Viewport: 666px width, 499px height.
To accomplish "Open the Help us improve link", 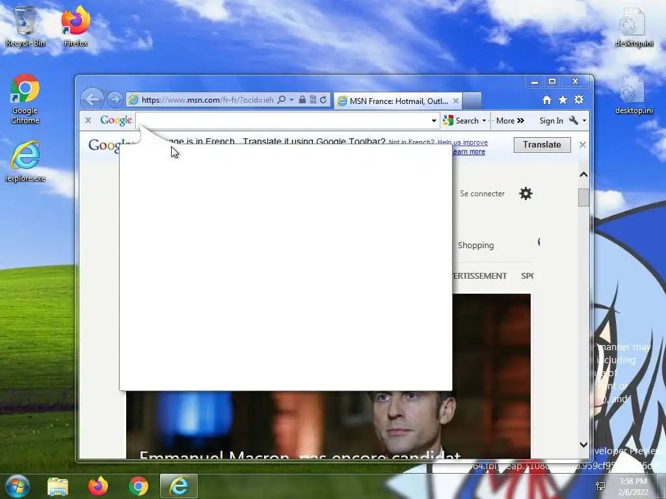I will click(x=462, y=142).
